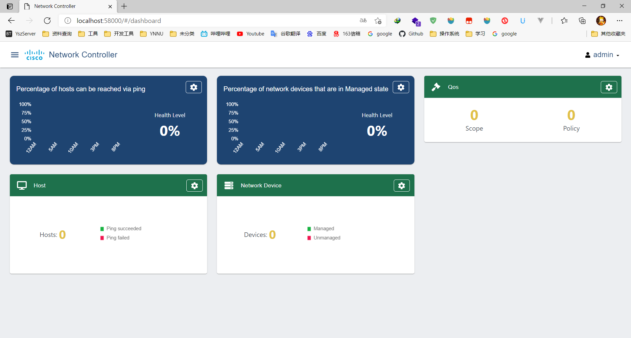Open settings gear on Qos card
The height and width of the screenshot is (338, 631).
click(x=609, y=87)
